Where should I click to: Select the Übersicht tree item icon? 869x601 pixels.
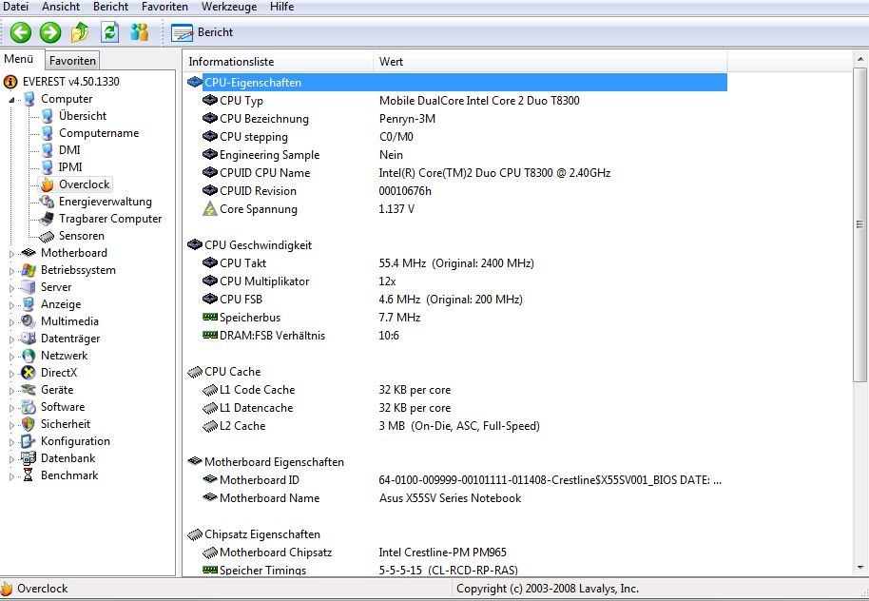click(48, 116)
